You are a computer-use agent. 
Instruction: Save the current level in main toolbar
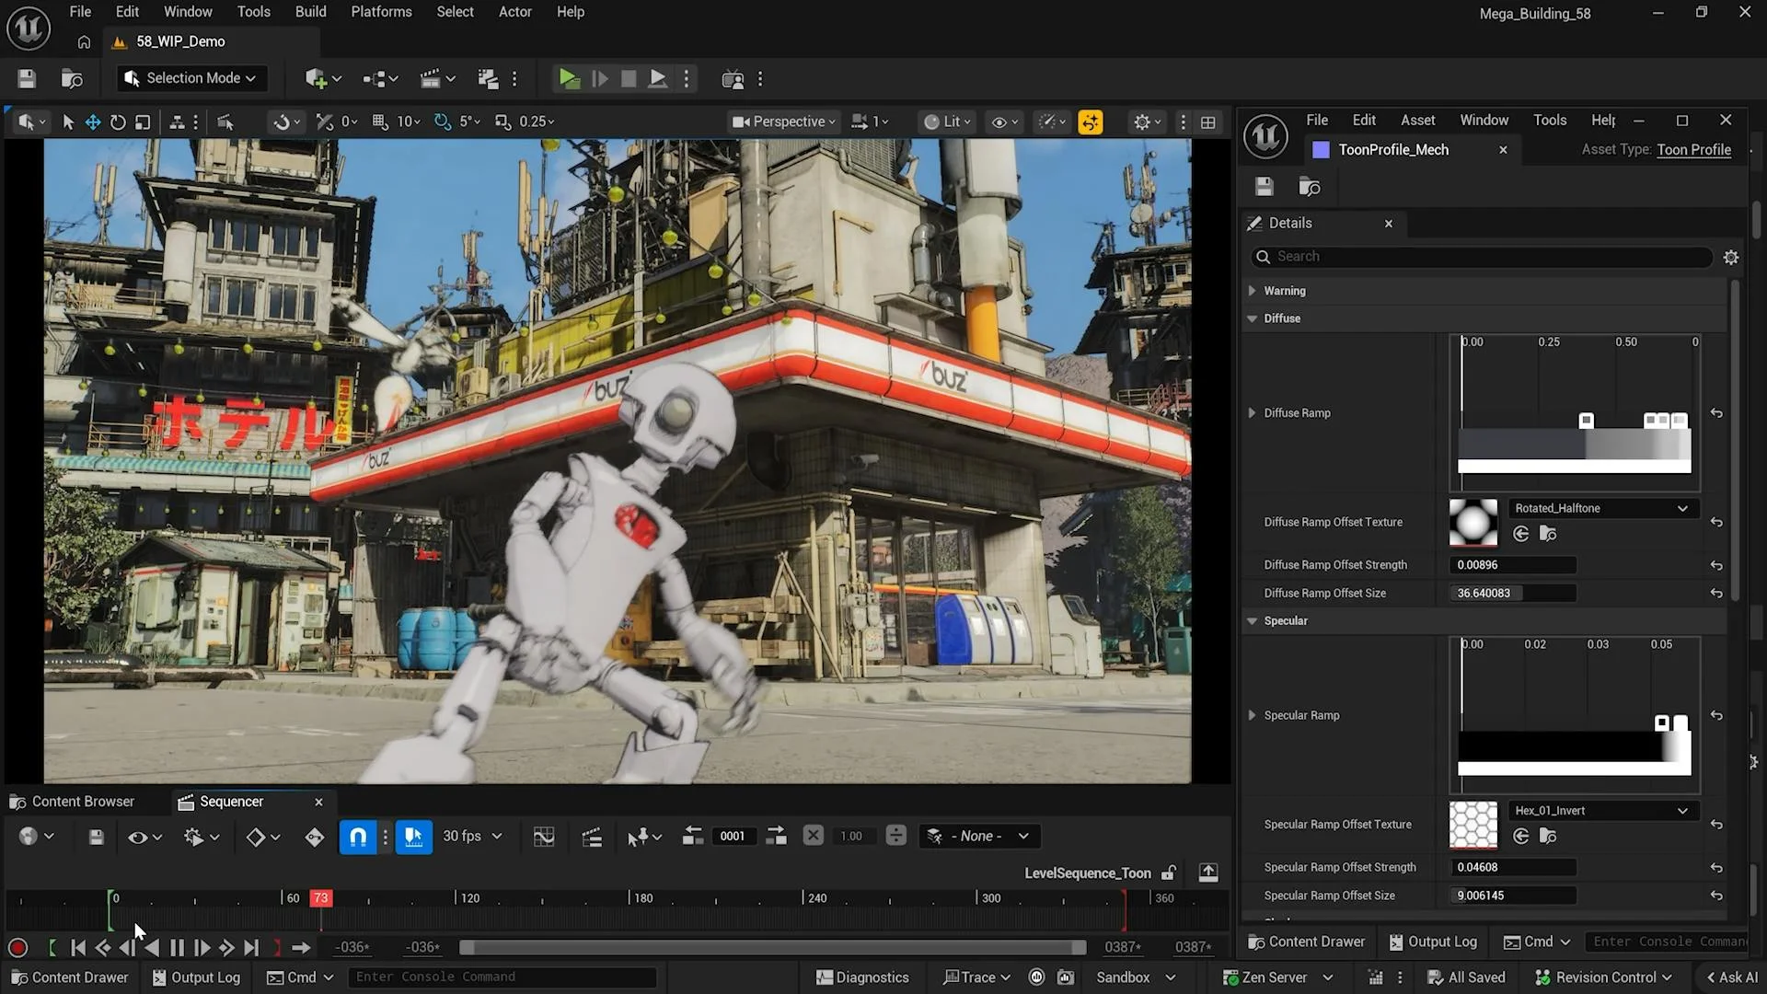click(x=27, y=79)
